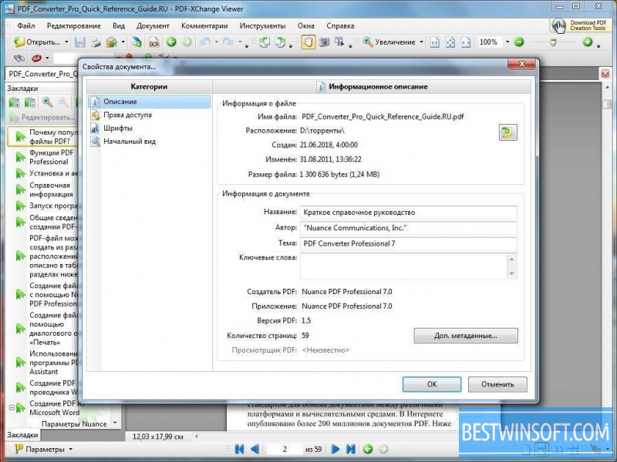
Task: Click the Открыть button in toolbar
Action: [37, 42]
